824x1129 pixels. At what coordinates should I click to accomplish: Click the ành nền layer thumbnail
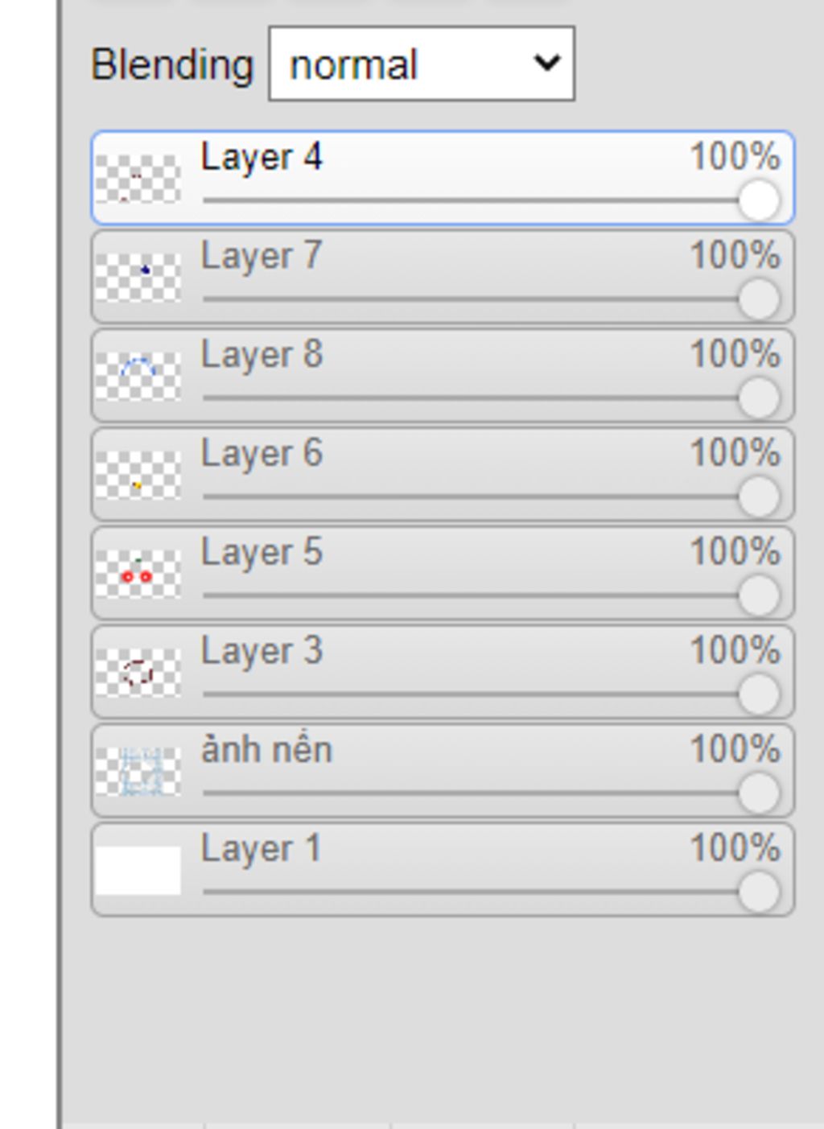tap(138, 772)
